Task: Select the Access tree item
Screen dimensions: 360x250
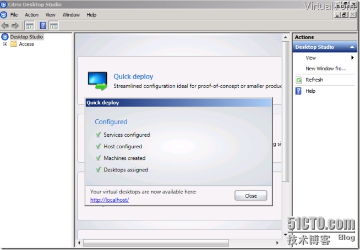Action: point(26,44)
